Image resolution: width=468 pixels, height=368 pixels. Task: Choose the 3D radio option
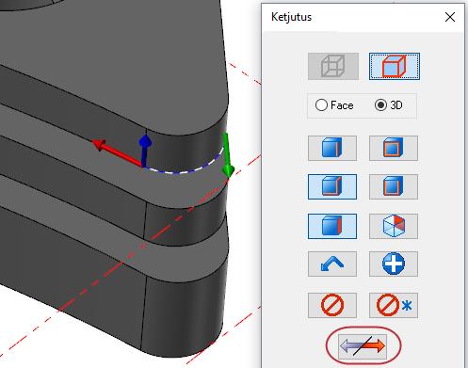[x=389, y=105]
